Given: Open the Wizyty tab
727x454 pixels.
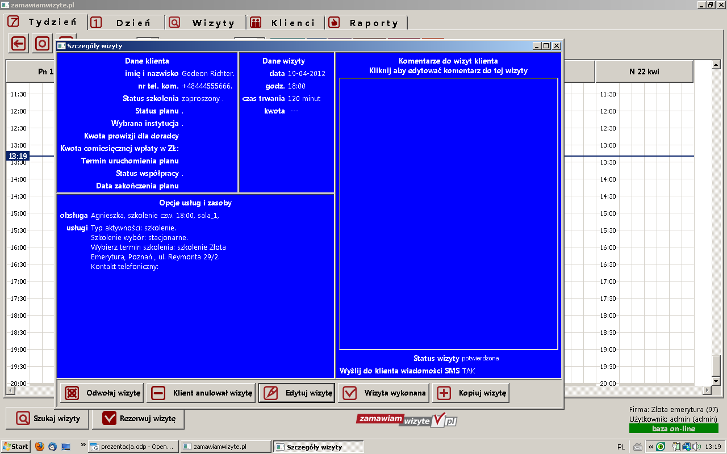Looking at the screenshot, I should 206,23.
